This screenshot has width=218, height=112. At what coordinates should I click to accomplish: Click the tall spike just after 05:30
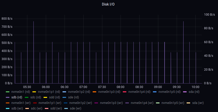[x=33, y=50]
